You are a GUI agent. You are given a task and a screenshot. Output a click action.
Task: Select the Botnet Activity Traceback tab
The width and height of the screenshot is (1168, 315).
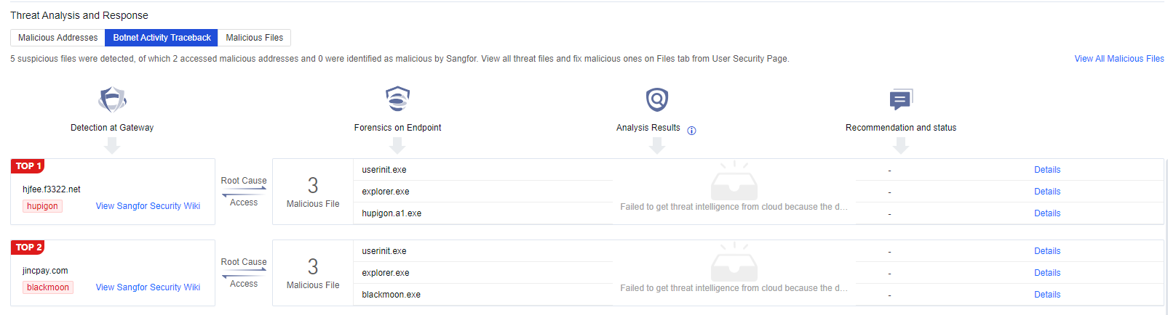pos(162,38)
